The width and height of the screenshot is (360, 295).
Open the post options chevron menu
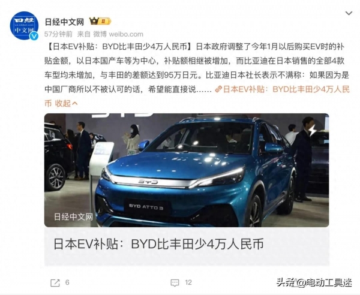click(x=349, y=13)
